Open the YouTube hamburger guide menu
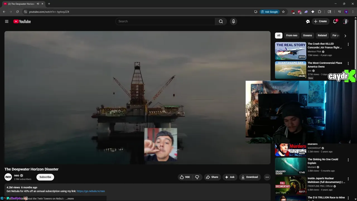Image resolution: width=357 pixels, height=201 pixels. click(x=7, y=21)
